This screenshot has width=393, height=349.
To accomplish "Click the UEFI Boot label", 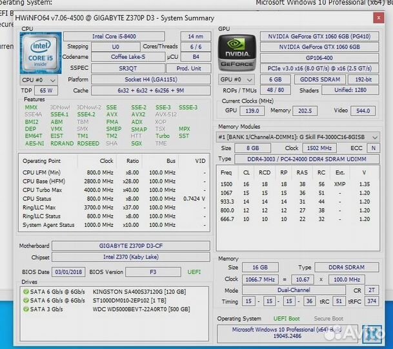I will click(x=287, y=319).
